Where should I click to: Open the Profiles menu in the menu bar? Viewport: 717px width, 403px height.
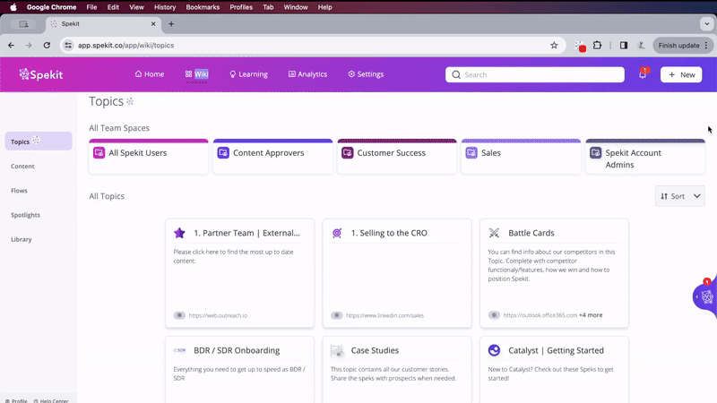click(x=241, y=7)
